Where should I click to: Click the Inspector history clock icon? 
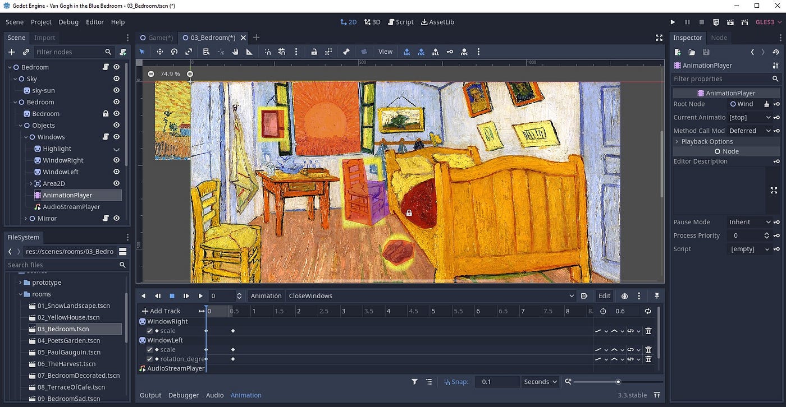pyautogui.click(x=775, y=52)
